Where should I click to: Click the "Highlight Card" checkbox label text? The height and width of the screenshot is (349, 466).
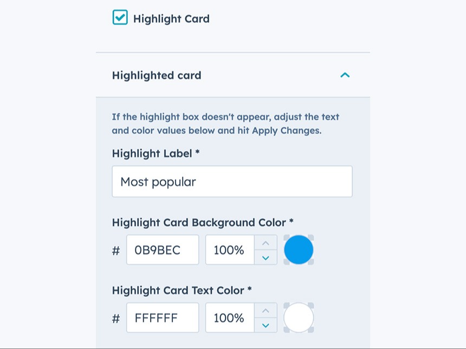pos(171,19)
